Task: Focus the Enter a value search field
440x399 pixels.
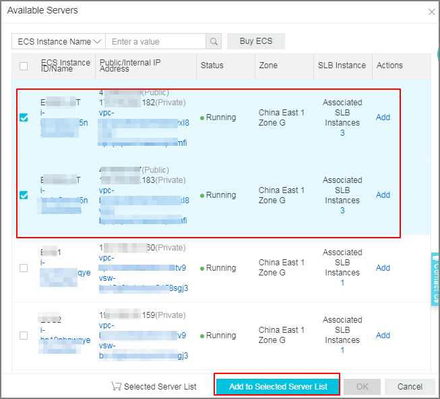Action: click(156, 41)
